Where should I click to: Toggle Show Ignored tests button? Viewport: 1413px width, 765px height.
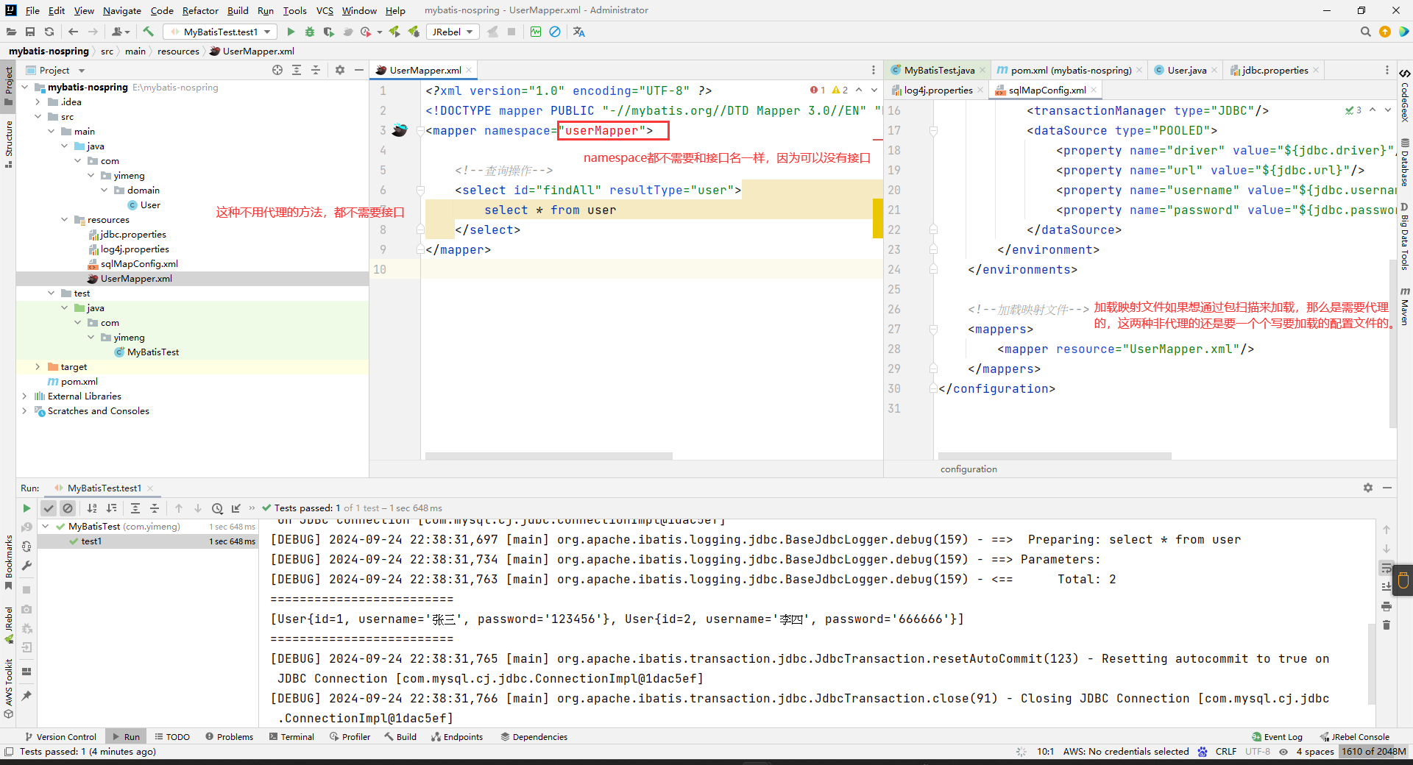(x=68, y=508)
